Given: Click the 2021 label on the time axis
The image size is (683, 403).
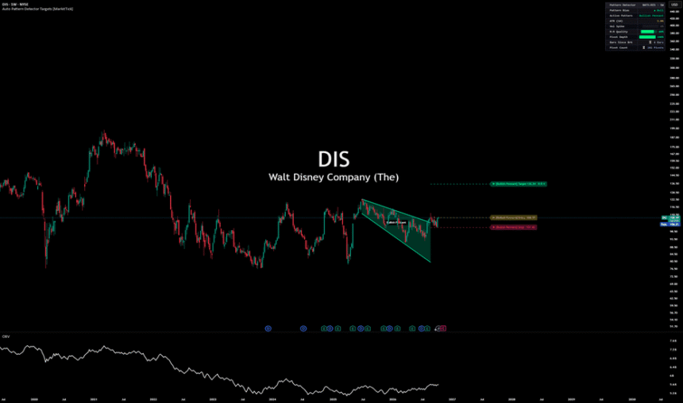Looking at the screenshot, I should [94, 399].
